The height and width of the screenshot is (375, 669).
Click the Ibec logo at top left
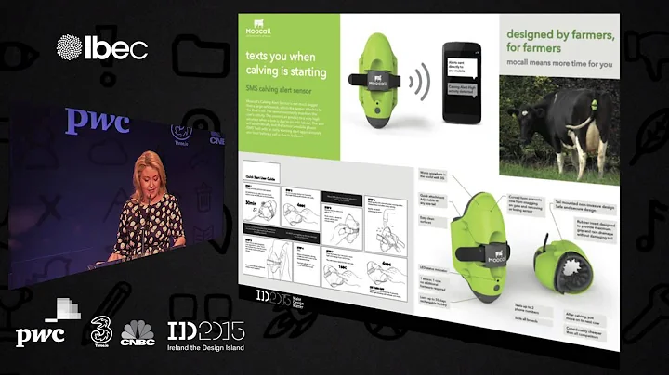(x=102, y=46)
